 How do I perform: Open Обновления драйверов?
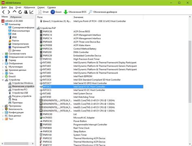pos(103,12)
